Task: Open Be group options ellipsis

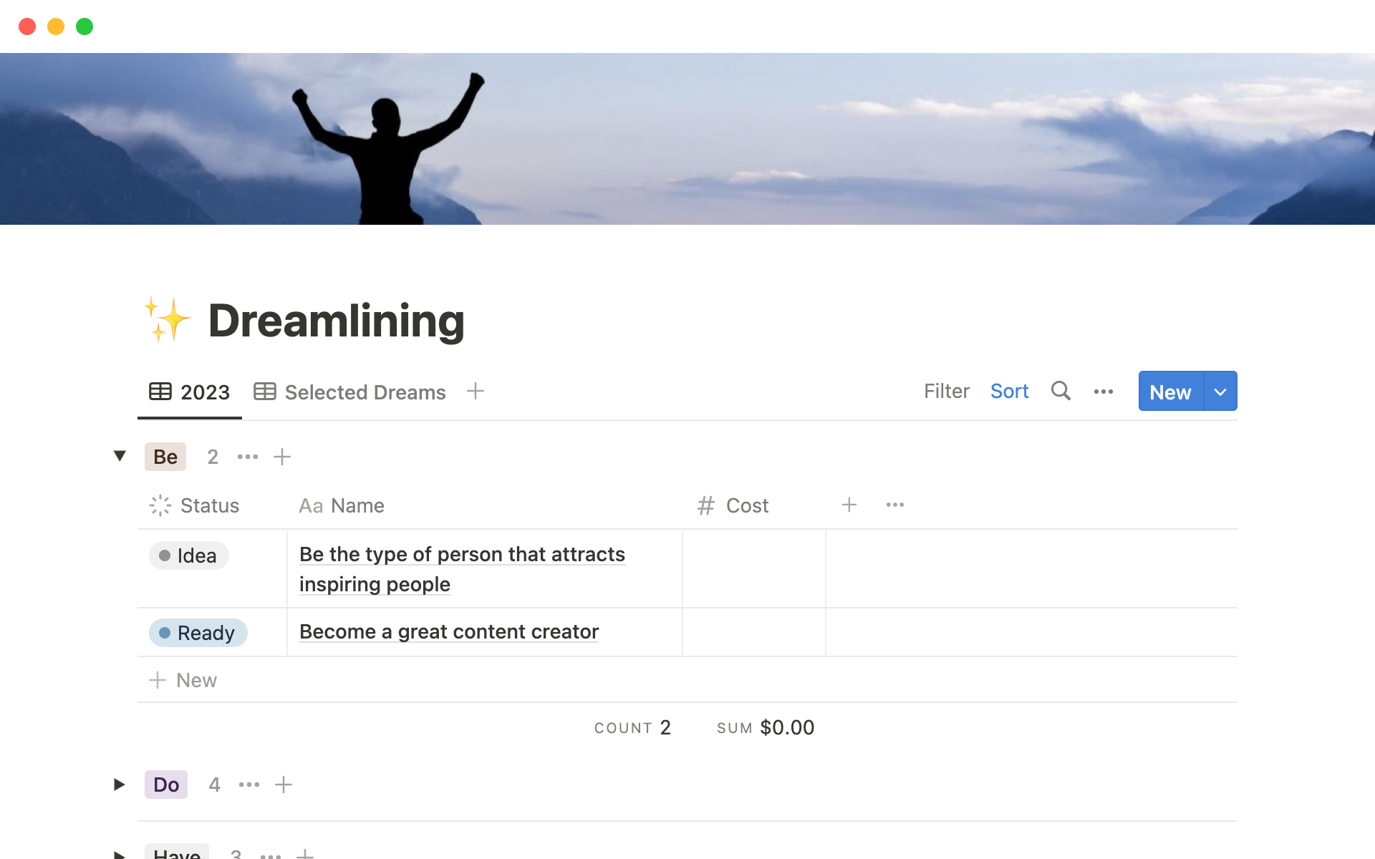Action: [x=248, y=457]
